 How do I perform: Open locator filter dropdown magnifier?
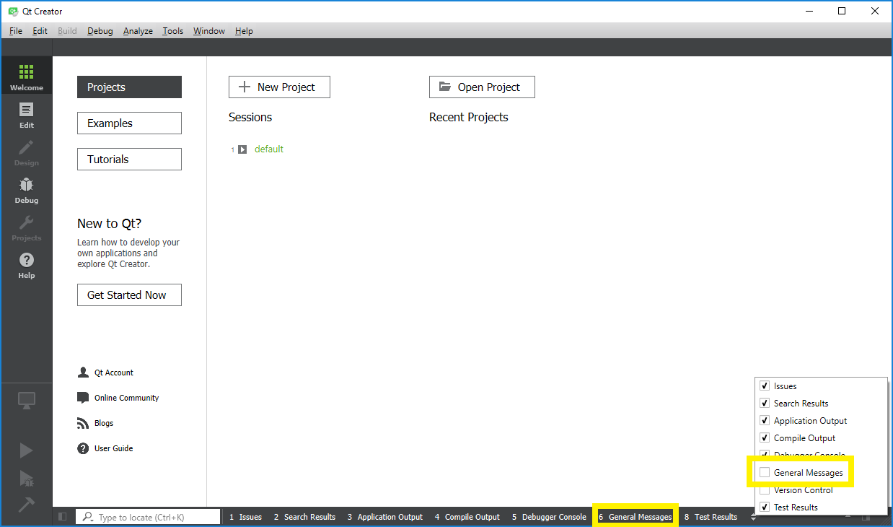[88, 517]
